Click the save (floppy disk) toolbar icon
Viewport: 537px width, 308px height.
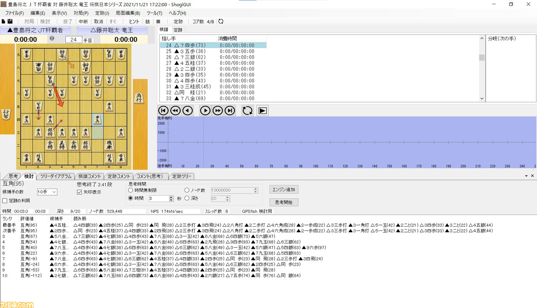point(10,21)
